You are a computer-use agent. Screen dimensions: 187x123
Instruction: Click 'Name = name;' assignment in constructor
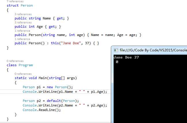click(103, 35)
